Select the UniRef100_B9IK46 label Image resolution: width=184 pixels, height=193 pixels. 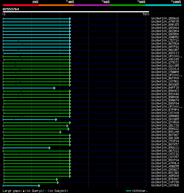(x=165, y=94)
